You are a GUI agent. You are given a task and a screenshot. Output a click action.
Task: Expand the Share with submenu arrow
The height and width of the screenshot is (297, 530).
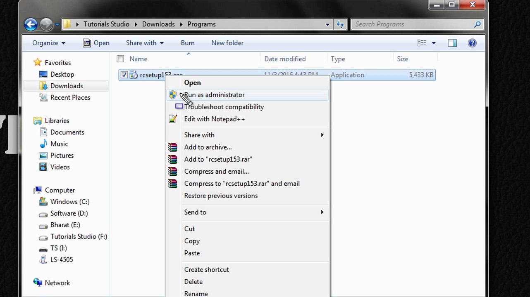322,135
